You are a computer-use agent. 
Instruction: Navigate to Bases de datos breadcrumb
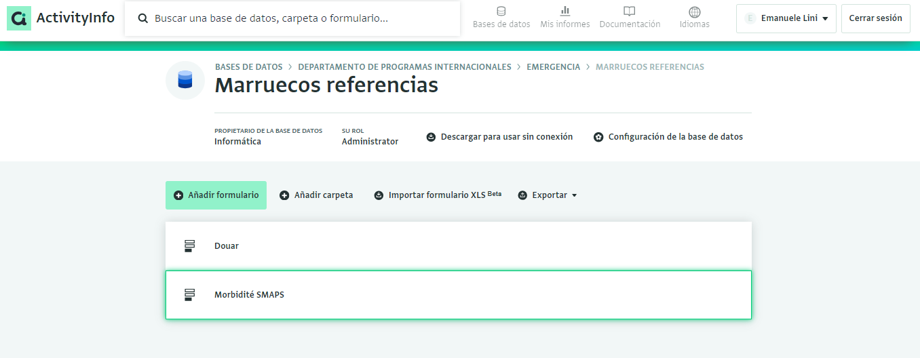248,67
